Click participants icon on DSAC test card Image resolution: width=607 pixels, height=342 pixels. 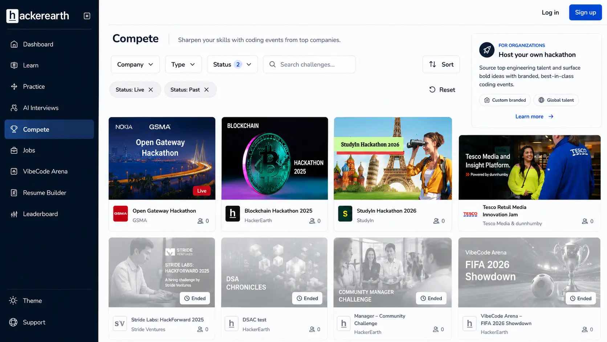coord(312,329)
